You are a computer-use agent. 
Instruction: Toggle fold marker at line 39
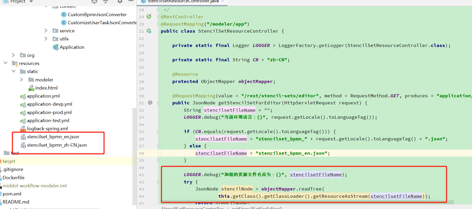click(158, 160)
